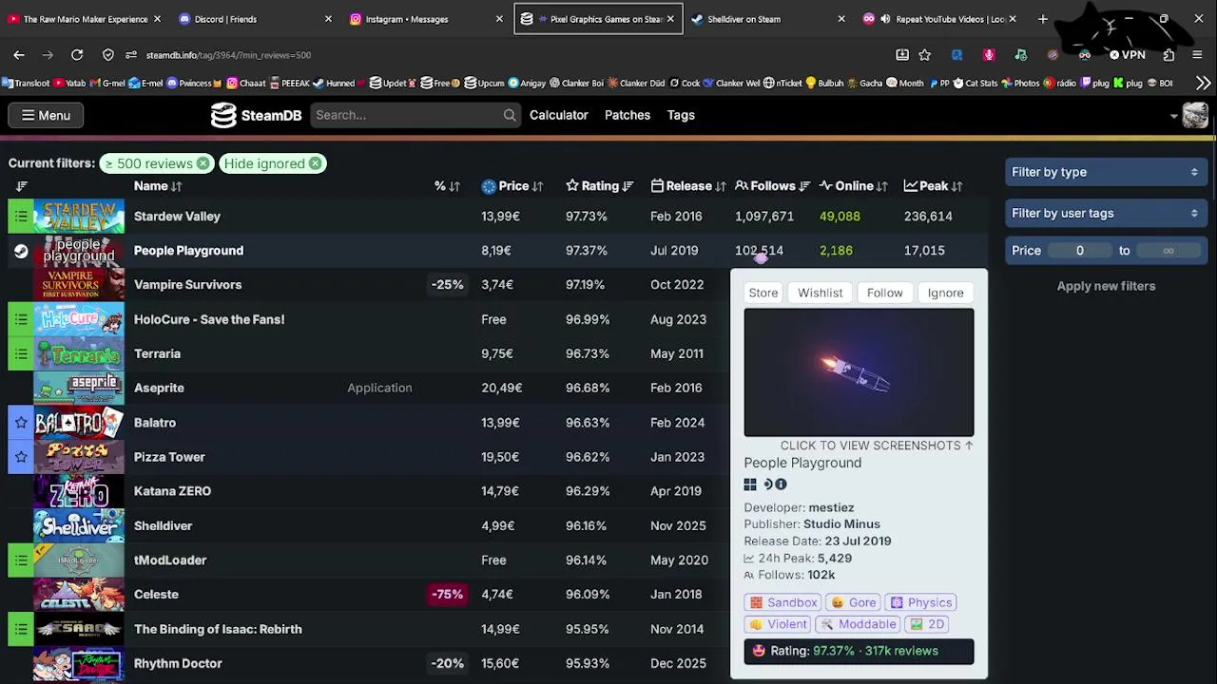1217x684 pixels.
Task: Click Follow in the People Playground popup
Action: (x=884, y=293)
